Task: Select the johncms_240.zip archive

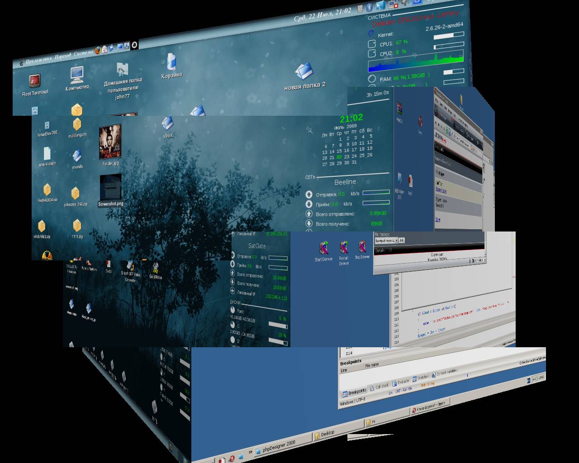Action: [76, 197]
